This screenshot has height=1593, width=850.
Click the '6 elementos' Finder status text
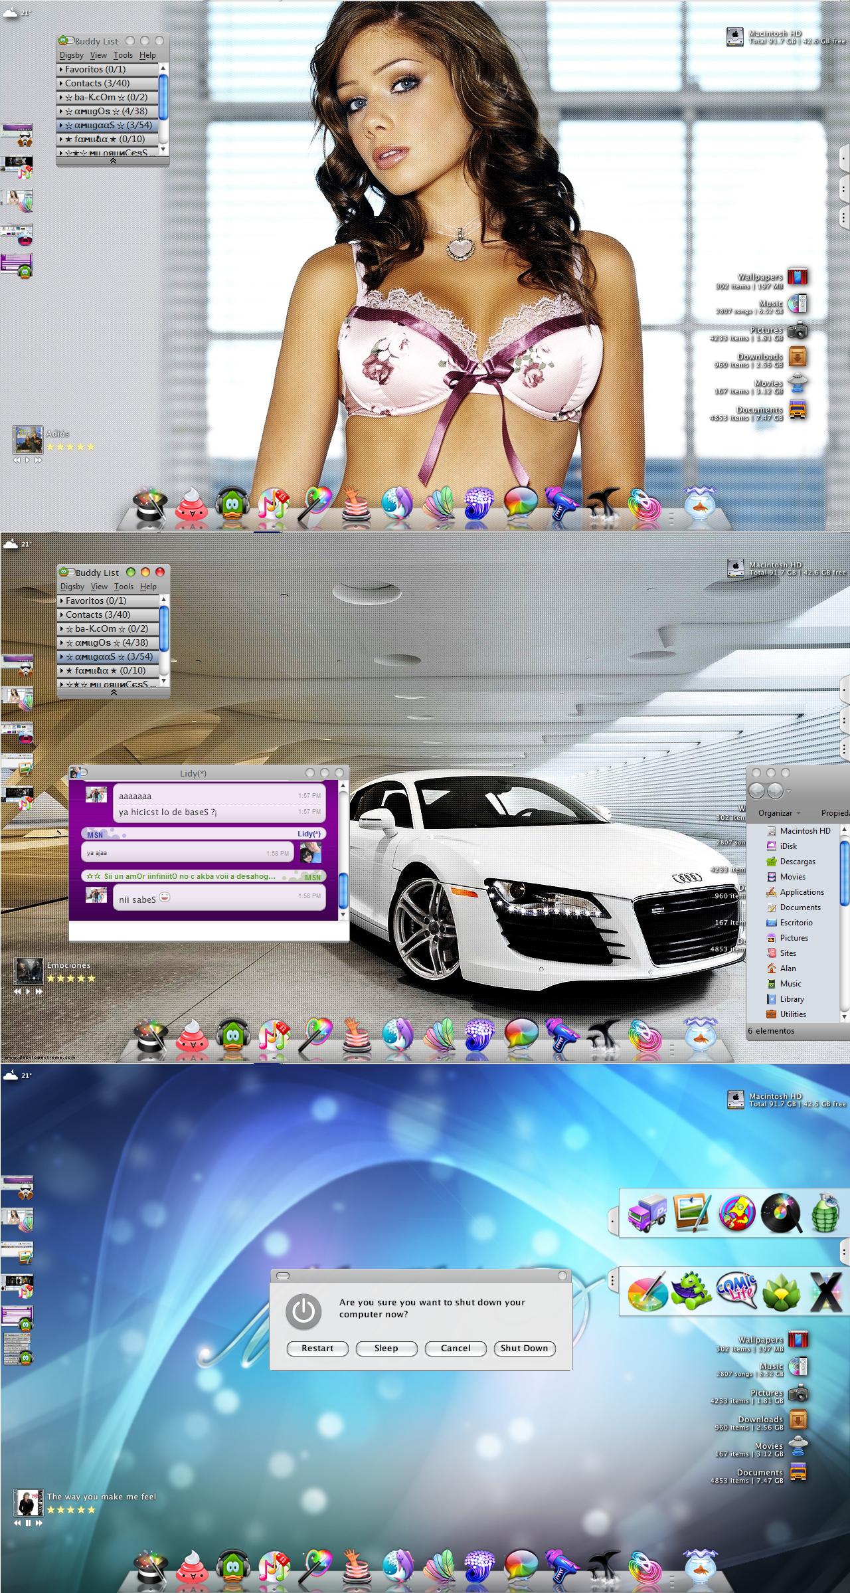coord(771,1030)
